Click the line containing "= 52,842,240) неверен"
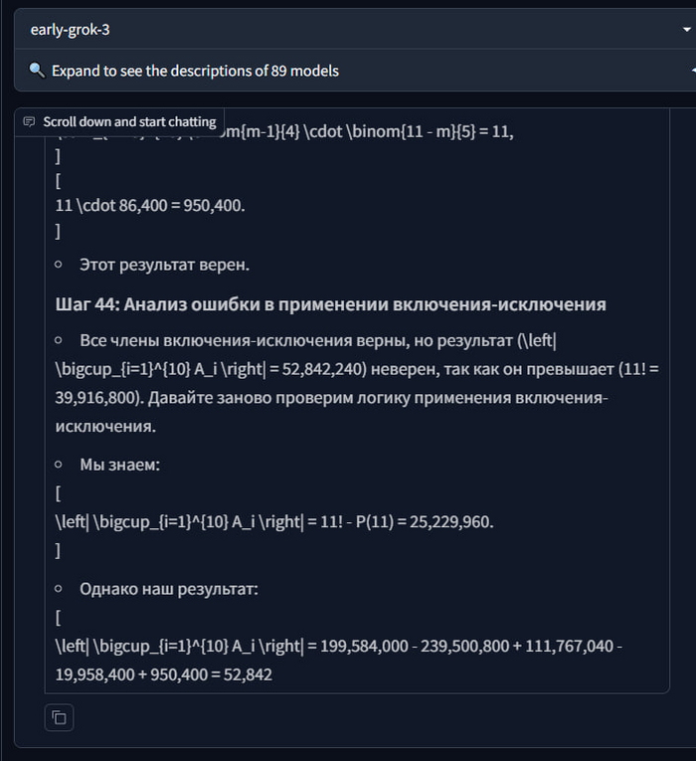 coord(348,369)
